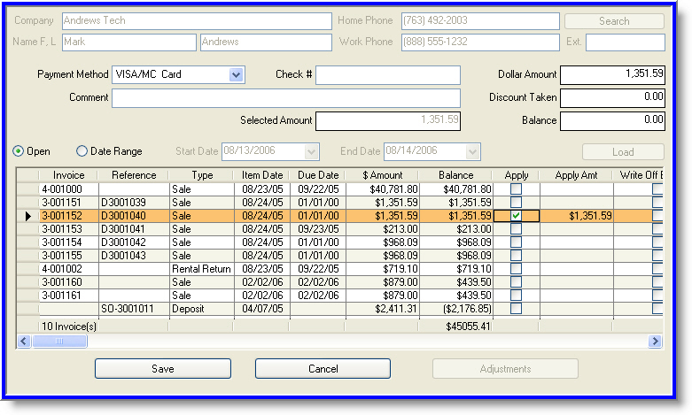Check Apply for invoice 3-001154
692x415 pixels.
[516, 242]
